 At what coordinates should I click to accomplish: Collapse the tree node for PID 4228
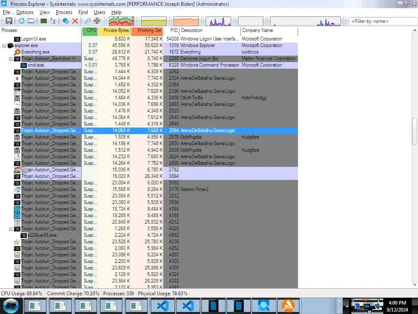[11, 229]
